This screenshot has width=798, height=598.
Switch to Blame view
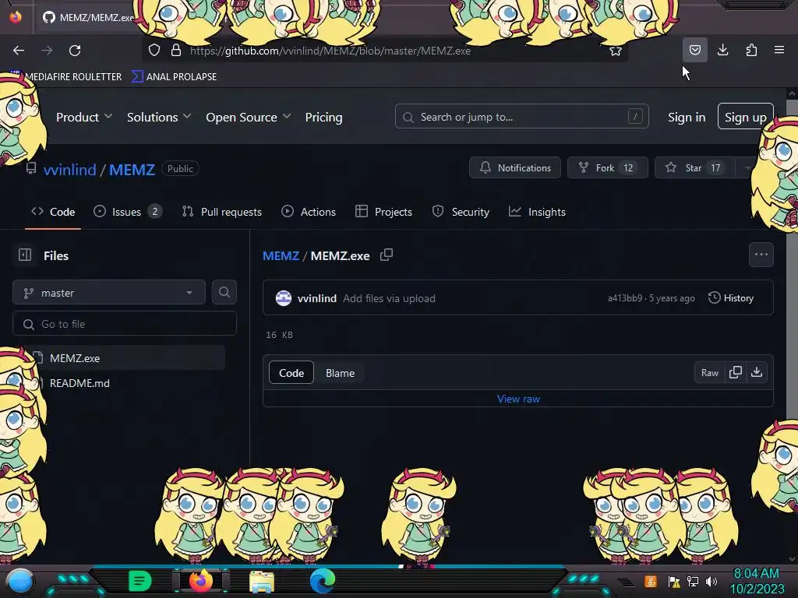340,373
